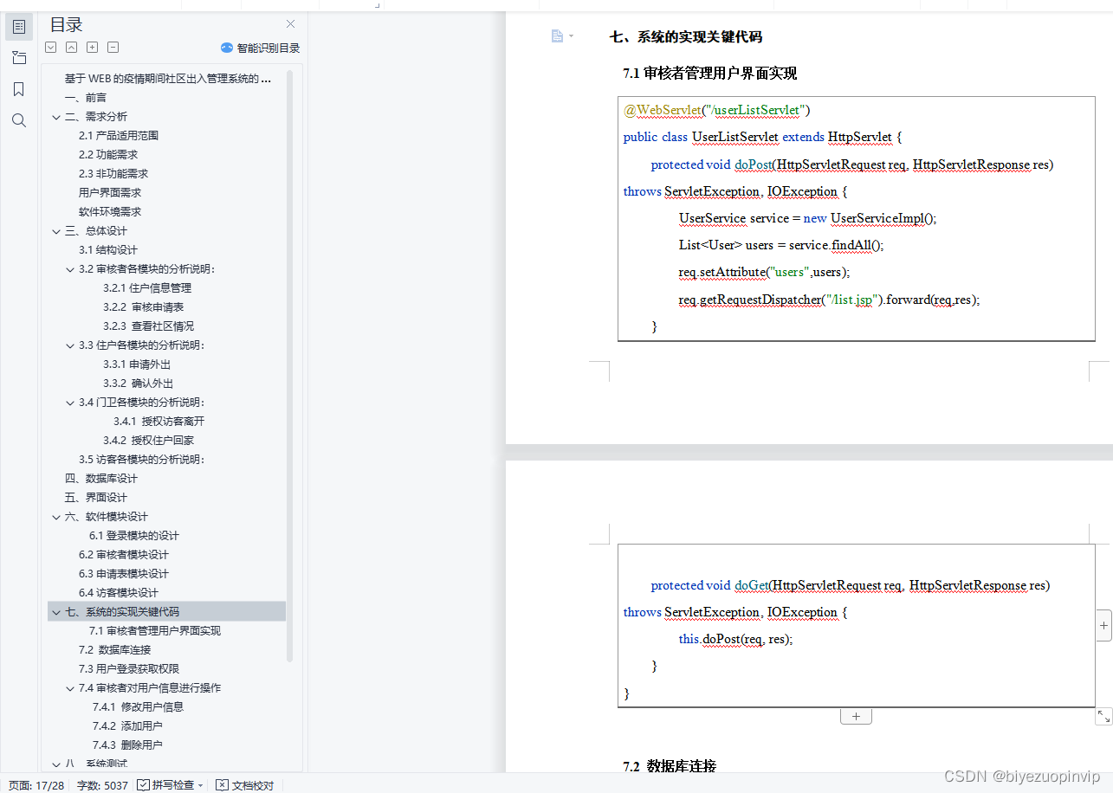Open 3.2.2 审核申请表 heading
The width and height of the screenshot is (1113, 793).
(x=143, y=307)
